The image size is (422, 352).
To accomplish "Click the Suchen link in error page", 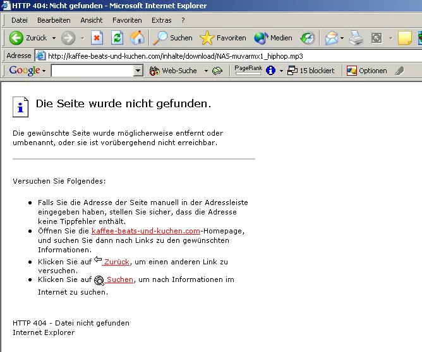I will click(120, 279).
